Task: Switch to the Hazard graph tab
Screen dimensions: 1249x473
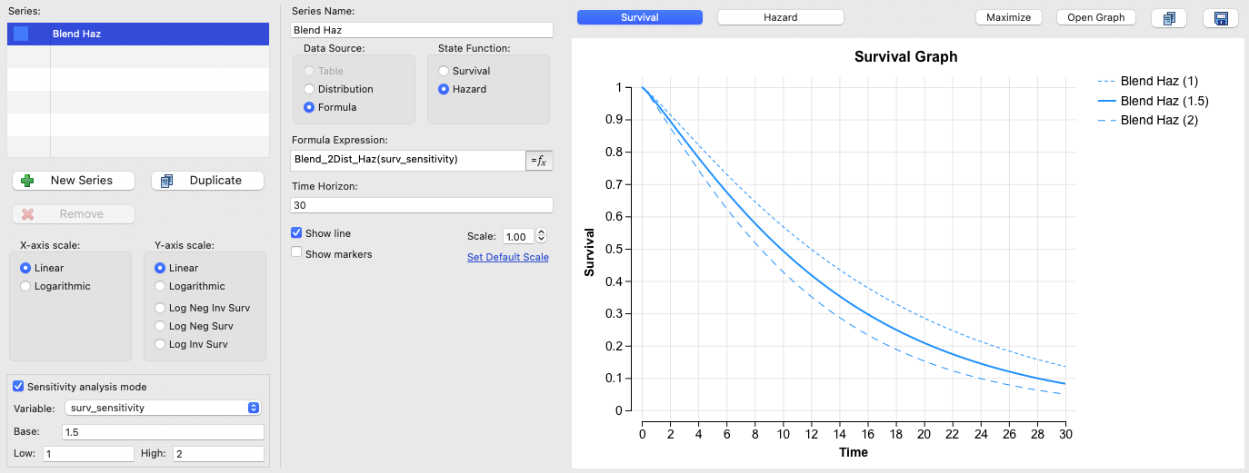Action: 780,17
